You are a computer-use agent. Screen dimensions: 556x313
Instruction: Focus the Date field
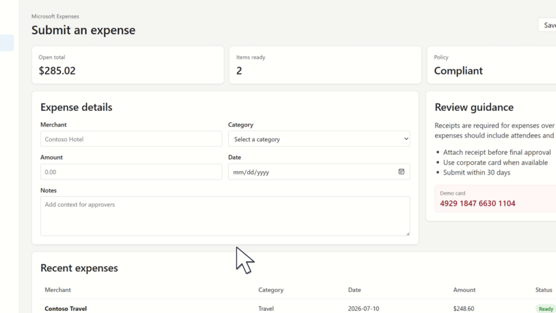(319, 172)
